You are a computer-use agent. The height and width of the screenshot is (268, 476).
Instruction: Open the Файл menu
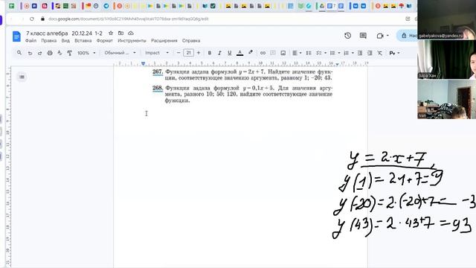[x=30, y=40]
